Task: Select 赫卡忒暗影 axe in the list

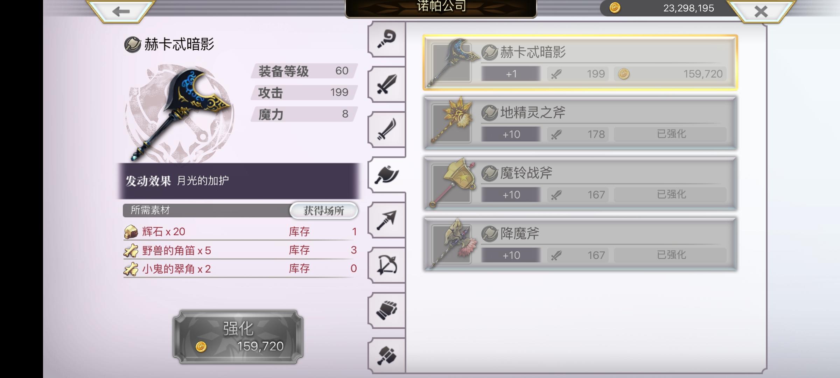Action: [x=580, y=63]
